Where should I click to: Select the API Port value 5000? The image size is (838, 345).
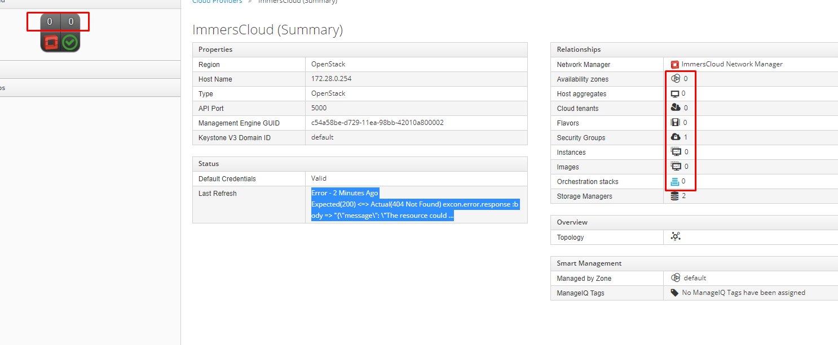(319, 108)
